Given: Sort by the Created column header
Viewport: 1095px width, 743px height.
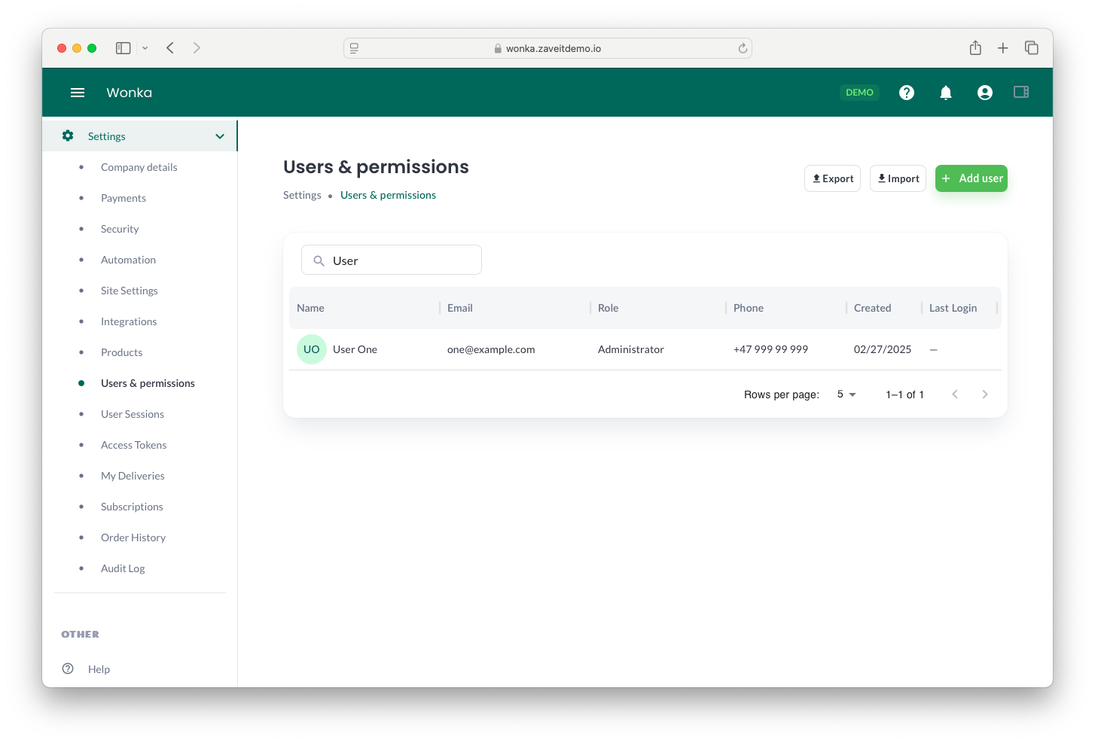Looking at the screenshot, I should pyautogui.click(x=872, y=308).
